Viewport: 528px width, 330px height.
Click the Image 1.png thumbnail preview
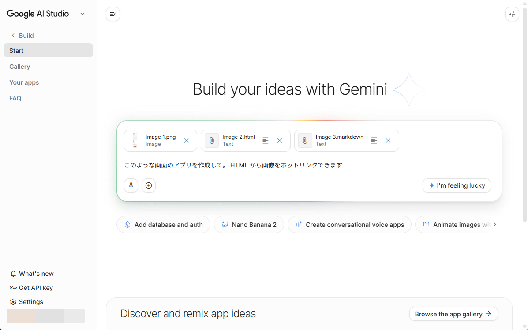coord(135,141)
